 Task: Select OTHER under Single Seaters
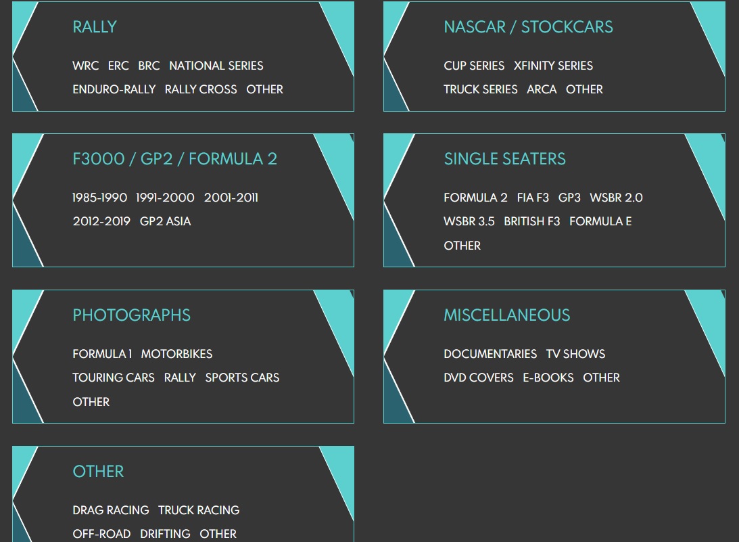(x=462, y=246)
